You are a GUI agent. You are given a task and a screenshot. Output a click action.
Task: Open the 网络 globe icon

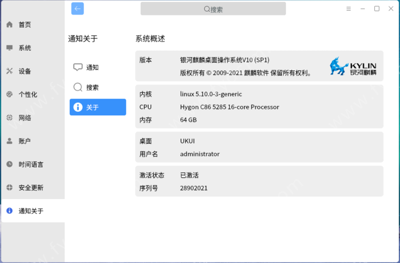tap(10, 118)
